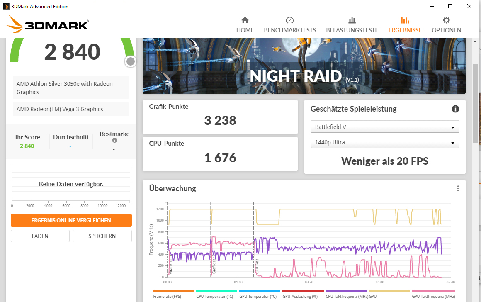481x302 pixels.
Task: Click the Durchschnitt label
Action: [71, 137]
